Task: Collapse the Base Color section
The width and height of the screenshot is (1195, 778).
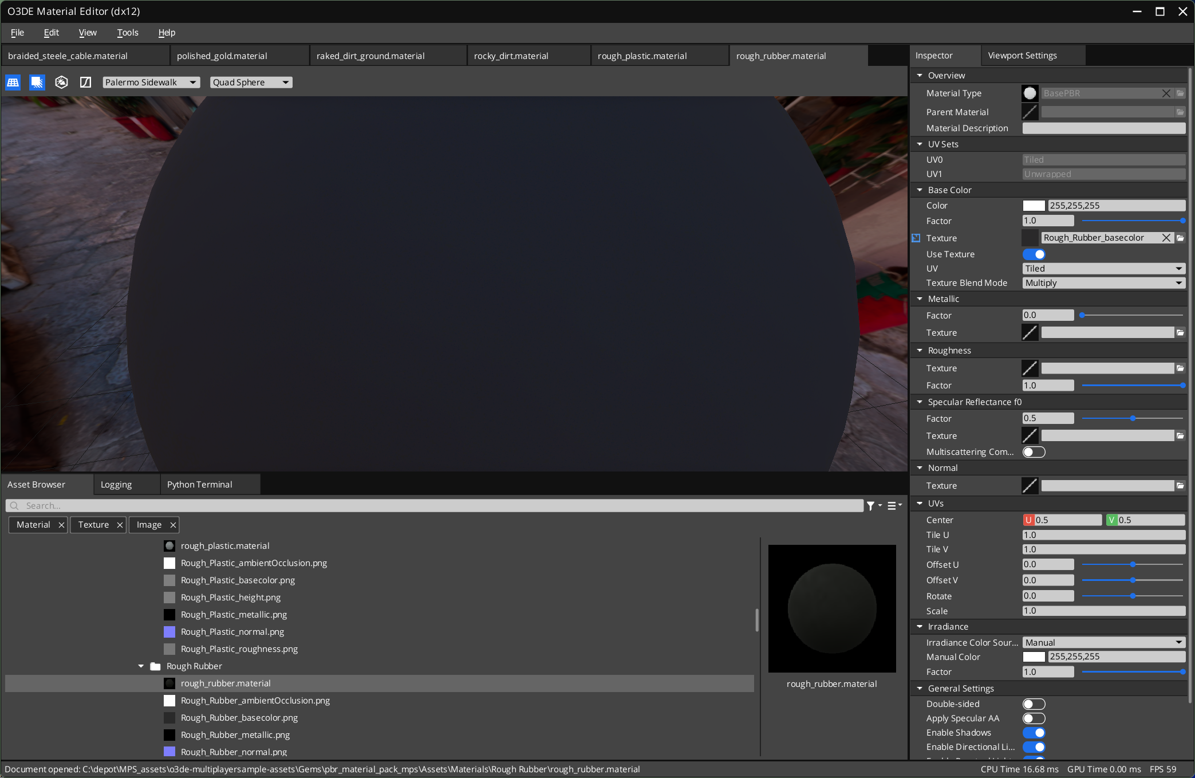Action: pos(920,190)
